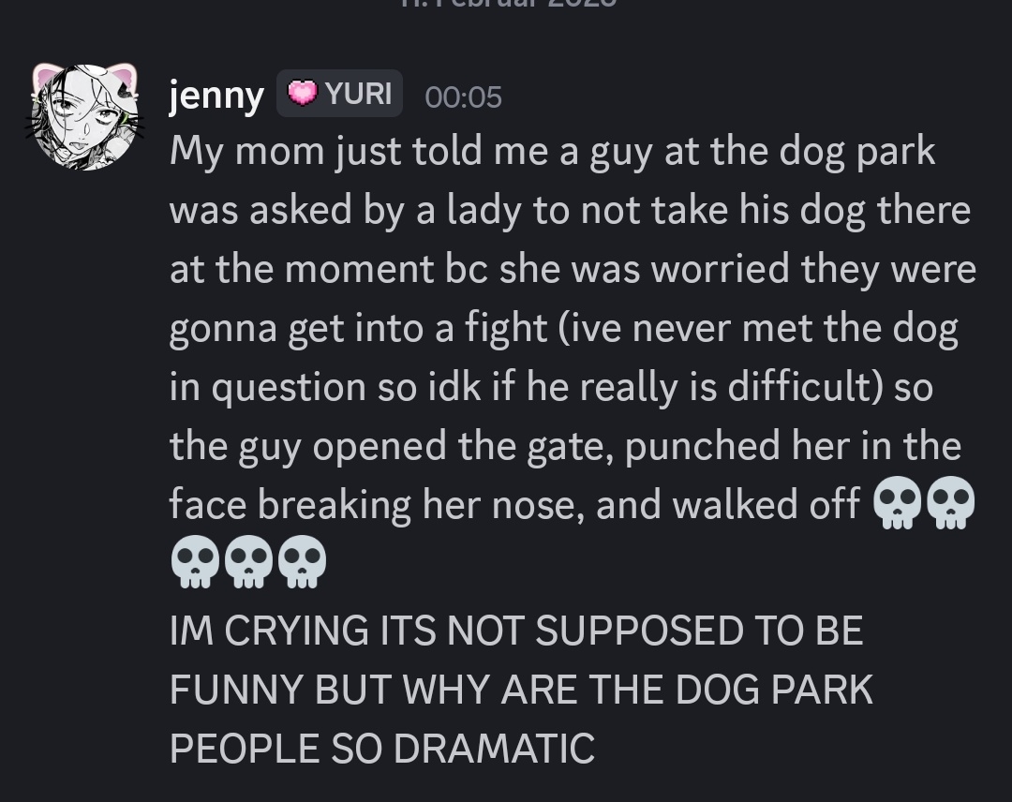Click the line "FUNNY BUT WHY ARE THE DOG PARK"
Image resolution: width=1012 pixels, height=802 pixels.
tap(521, 691)
